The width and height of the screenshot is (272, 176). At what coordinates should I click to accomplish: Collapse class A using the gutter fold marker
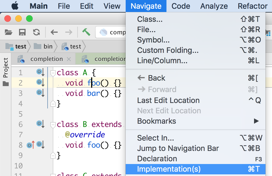point(54,72)
